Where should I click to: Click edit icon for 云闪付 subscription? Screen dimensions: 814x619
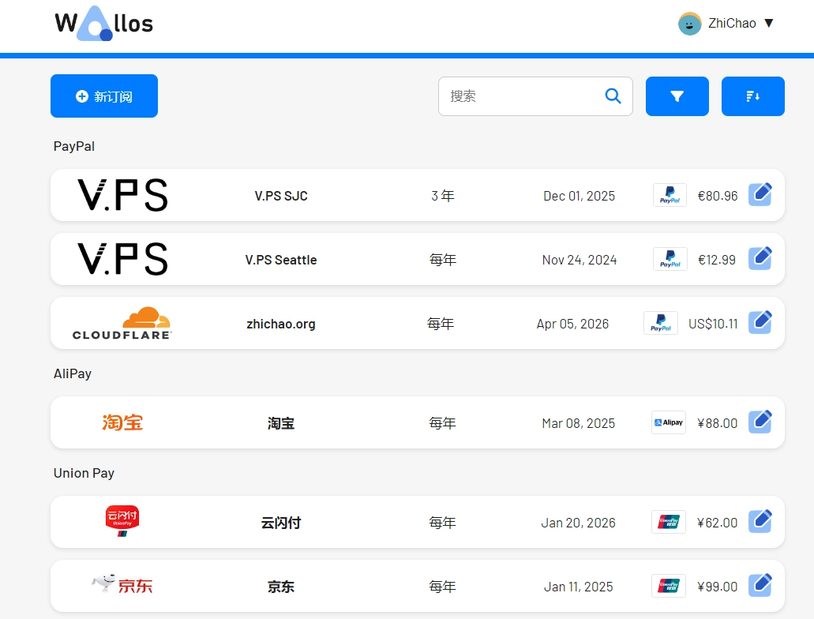(x=760, y=522)
